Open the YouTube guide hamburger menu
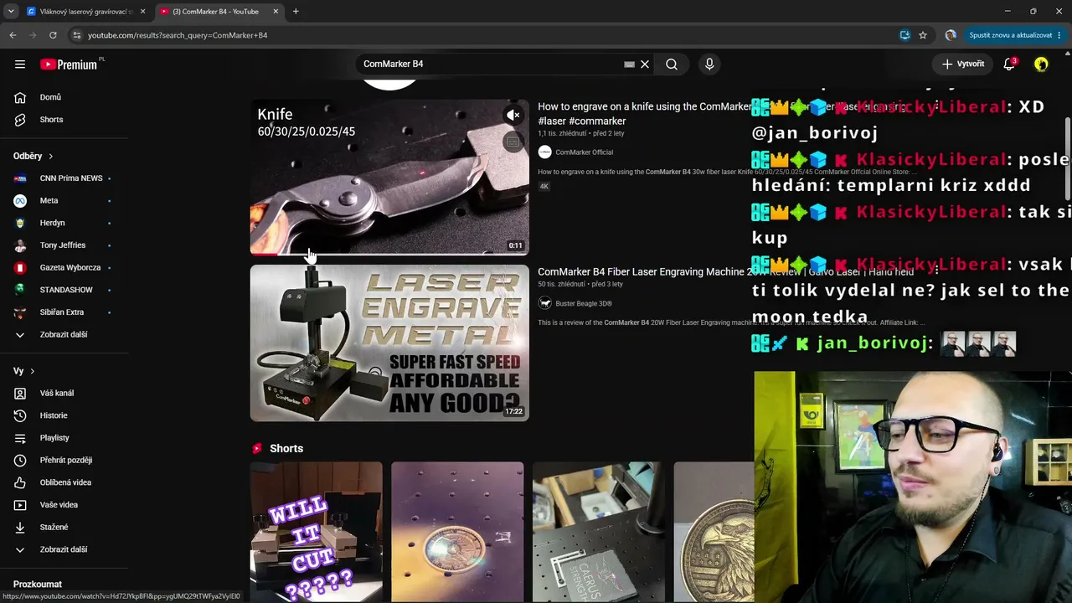1072x603 pixels. 20,64
